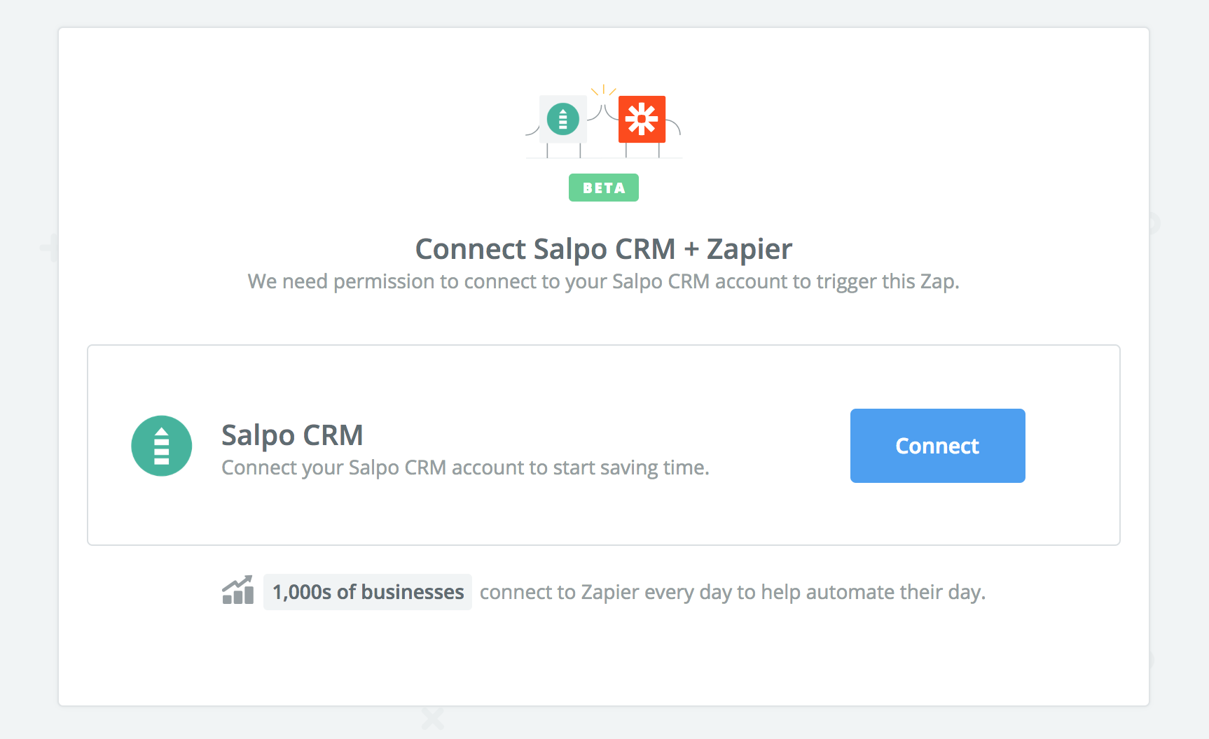Click the green BETA badge
Image resolution: width=1209 pixels, height=739 pixels.
[604, 188]
